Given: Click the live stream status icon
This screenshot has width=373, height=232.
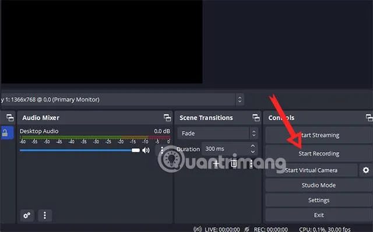Looking at the screenshot, I should tap(198, 229).
